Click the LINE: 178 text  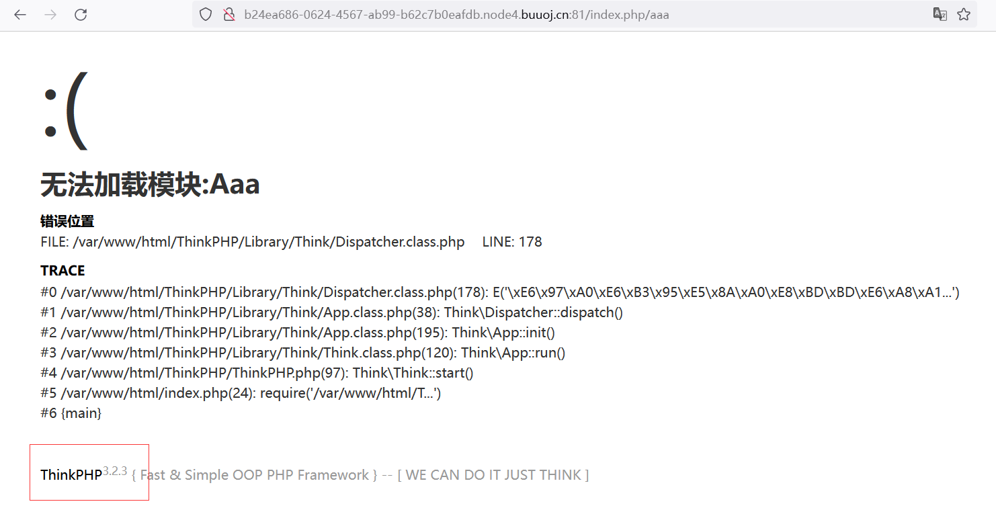click(x=512, y=242)
